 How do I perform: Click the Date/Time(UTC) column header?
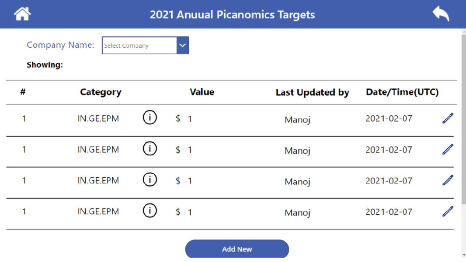[402, 92]
